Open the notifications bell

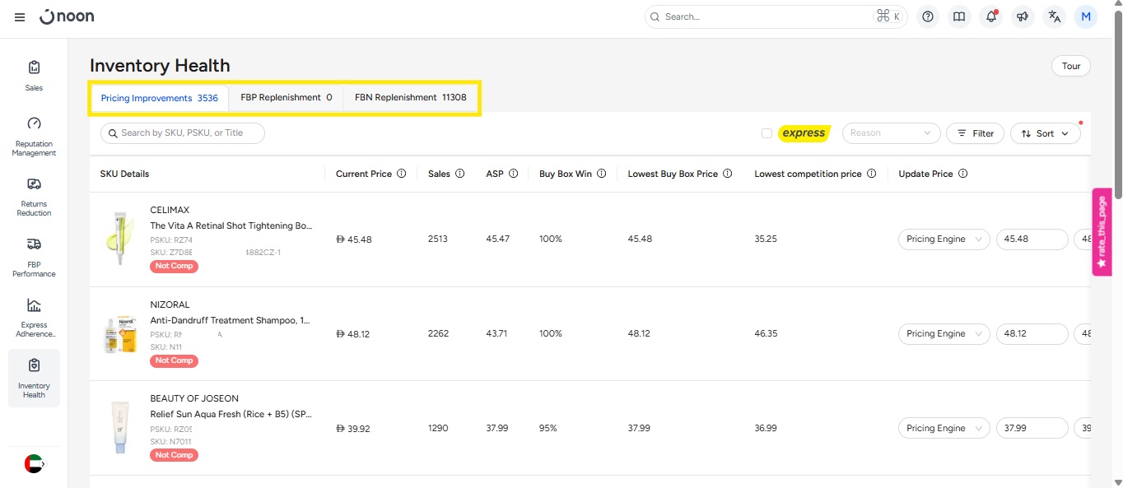991,16
